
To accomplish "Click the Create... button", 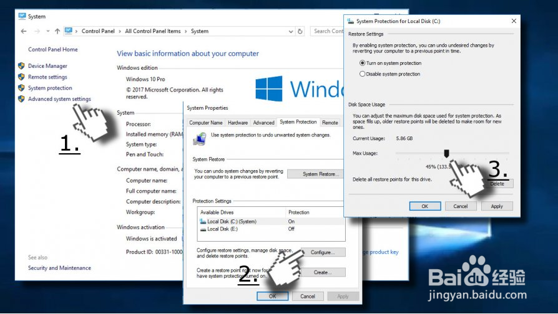I will (323, 272).
